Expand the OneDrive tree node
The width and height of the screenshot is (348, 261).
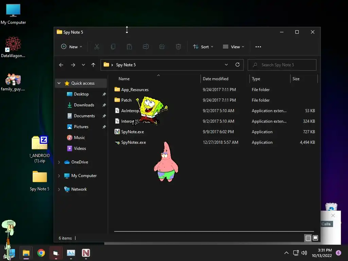(x=59, y=162)
